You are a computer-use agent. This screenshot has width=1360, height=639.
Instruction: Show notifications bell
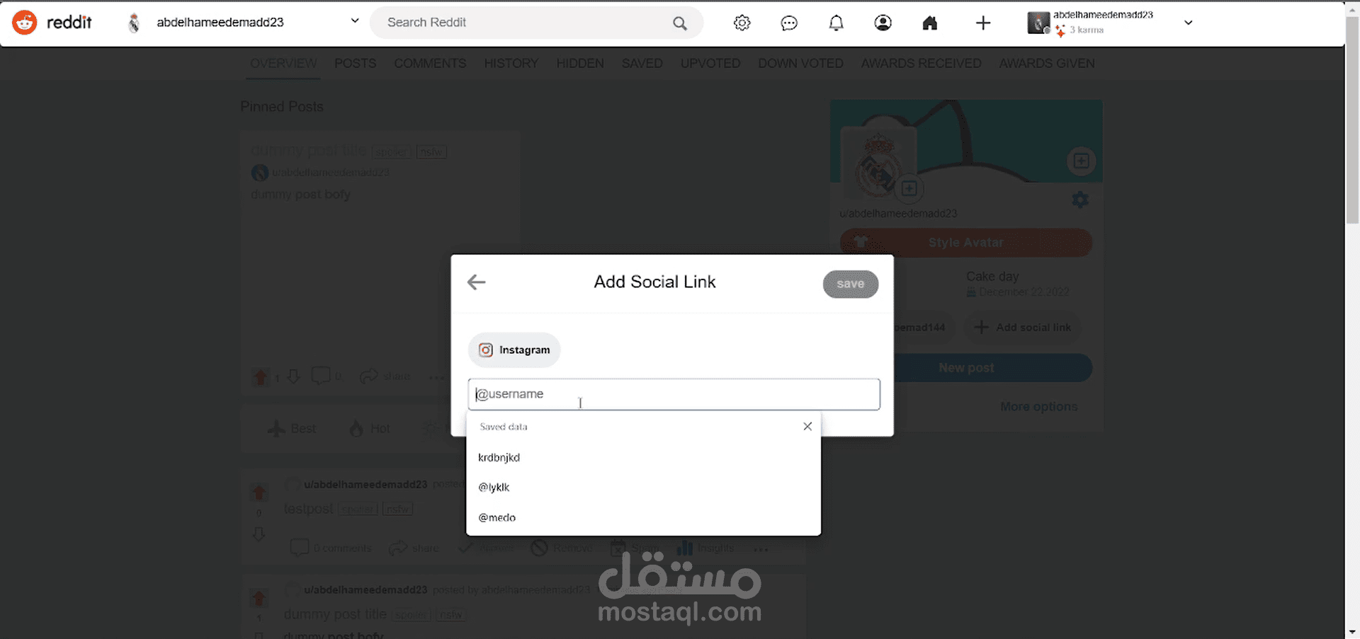pyautogui.click(x=836, y=23)
